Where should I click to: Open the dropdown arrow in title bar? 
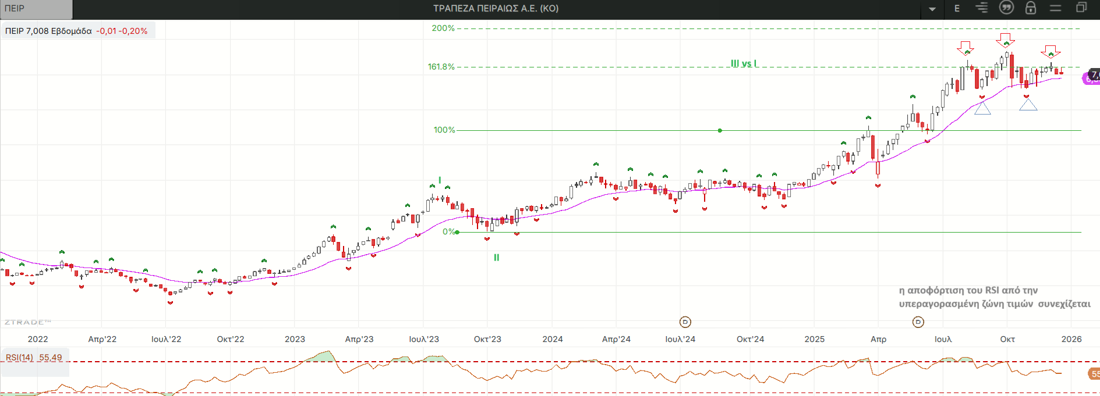pyautogui.click(x=932, y=9)
